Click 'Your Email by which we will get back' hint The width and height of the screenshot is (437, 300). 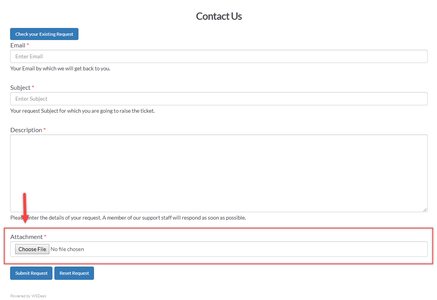pyautogui.click(x=60, y=68)
